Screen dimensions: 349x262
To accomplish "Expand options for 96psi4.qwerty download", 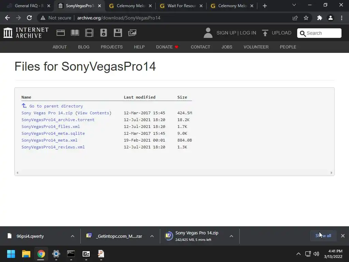I will coord(73,236).
